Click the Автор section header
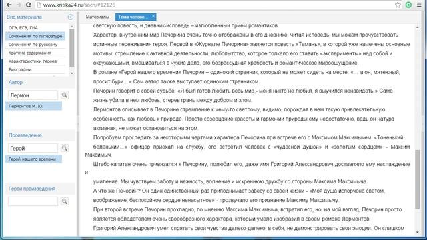Screen dimensions: 427x240 (40, 82)
